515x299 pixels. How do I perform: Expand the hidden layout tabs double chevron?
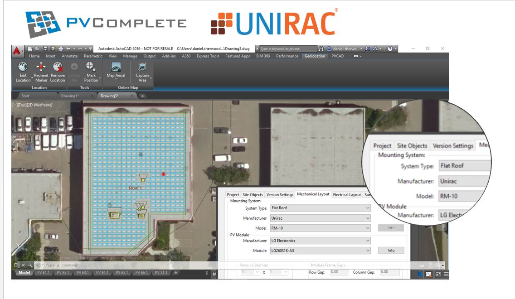(x=207, y=273)
